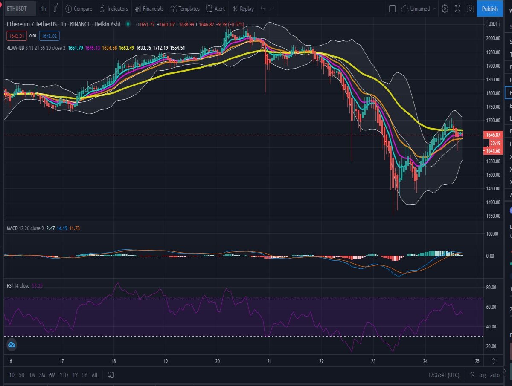Click the blue Publish button

[489, 9]
